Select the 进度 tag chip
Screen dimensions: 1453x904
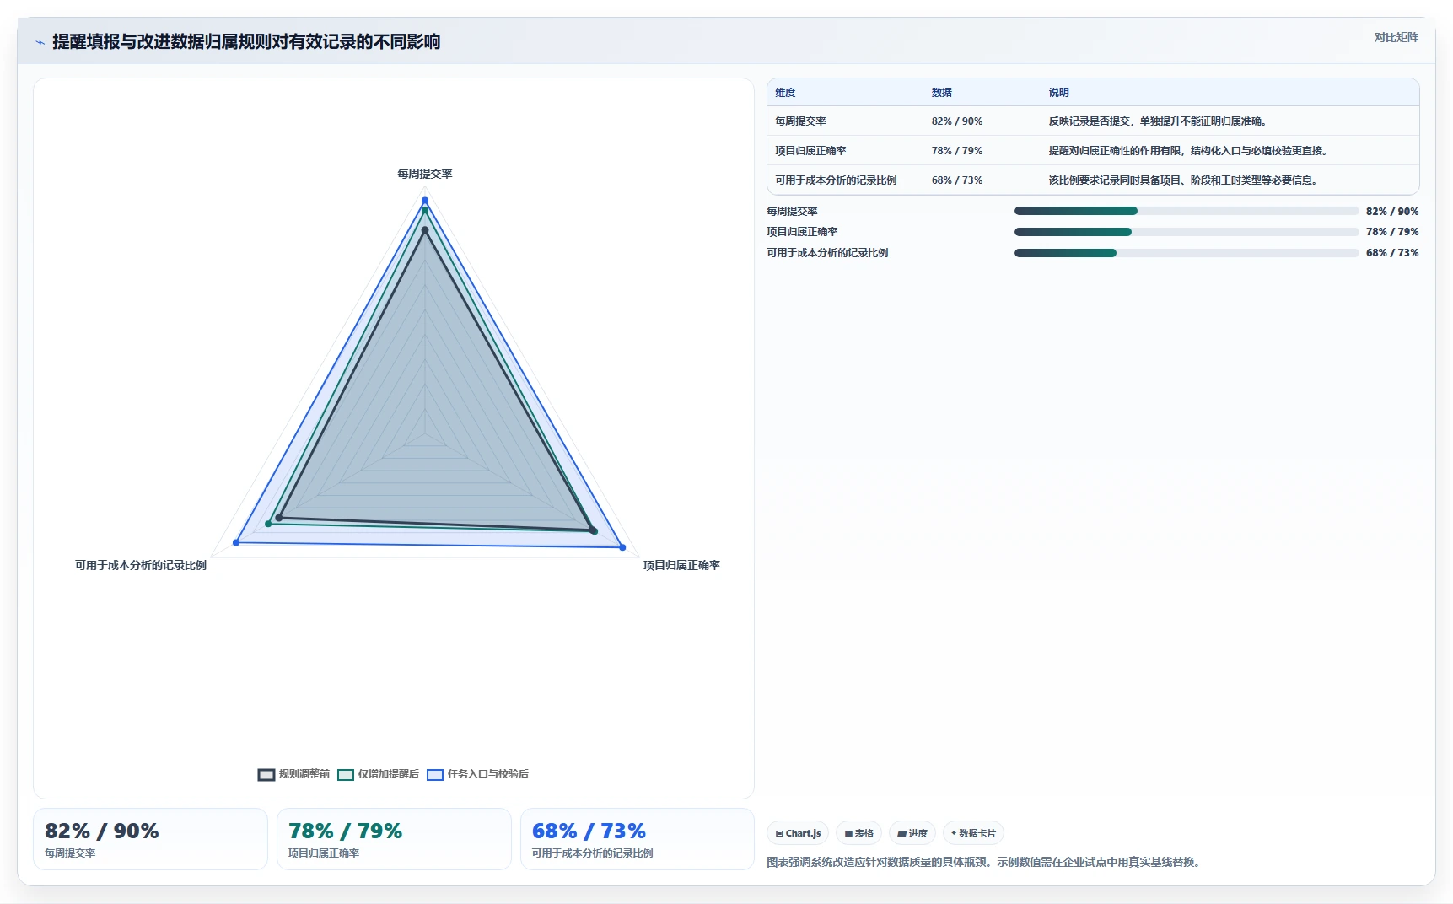click(x=912, y=833)
